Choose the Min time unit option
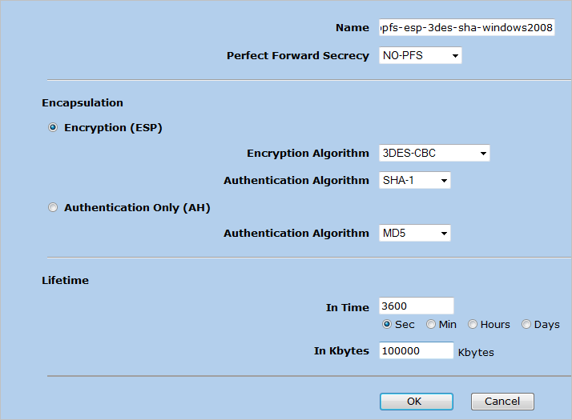 pos(431,324)
